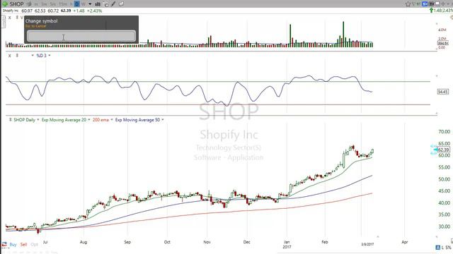Viewport: 453px width, 254px height.
Task: Click inside the Change symbol input field
Action: (x=81, y=36)
